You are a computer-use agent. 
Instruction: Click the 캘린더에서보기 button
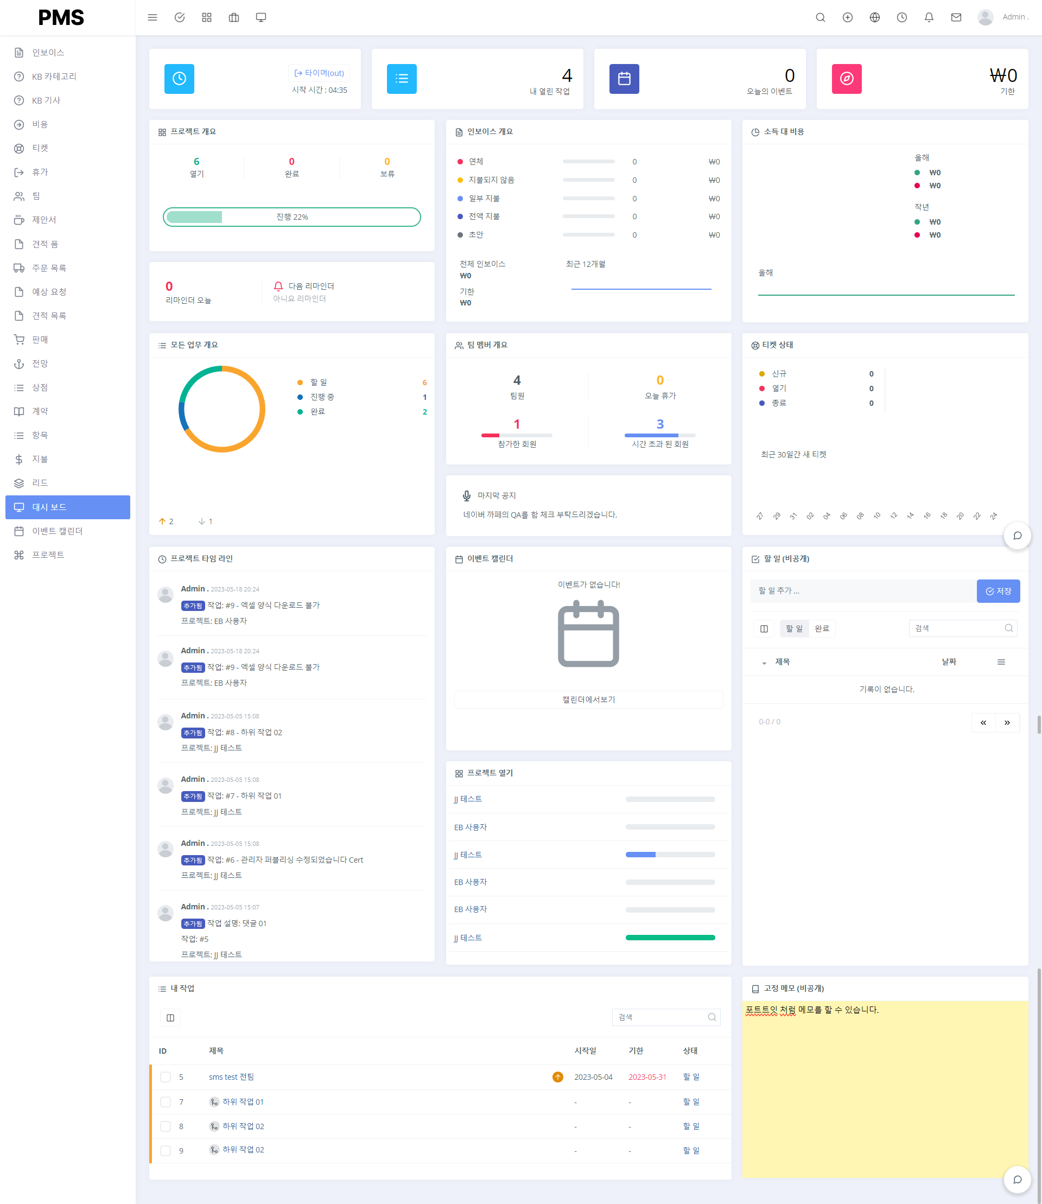[588, 699]
